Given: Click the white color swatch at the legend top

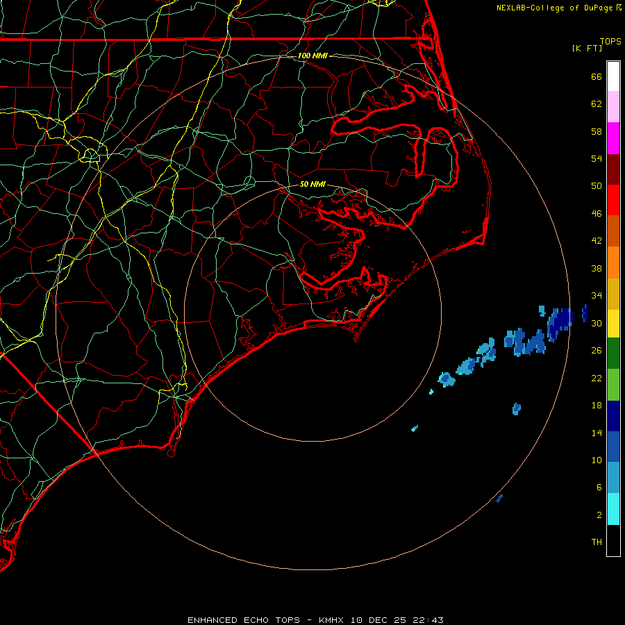Looking at the screenshot, I should [613, 76].
